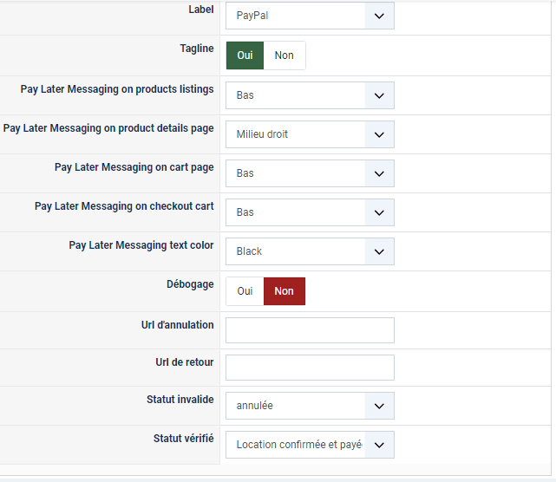
Task: Click chevron arrow of products listings select
Action: pyautogui.click(x=379, y=95)
